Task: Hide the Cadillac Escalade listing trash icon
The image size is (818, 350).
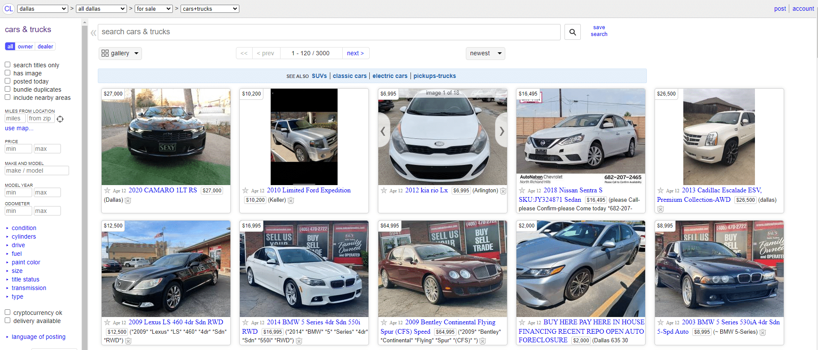Action: [x=661, y=209]
